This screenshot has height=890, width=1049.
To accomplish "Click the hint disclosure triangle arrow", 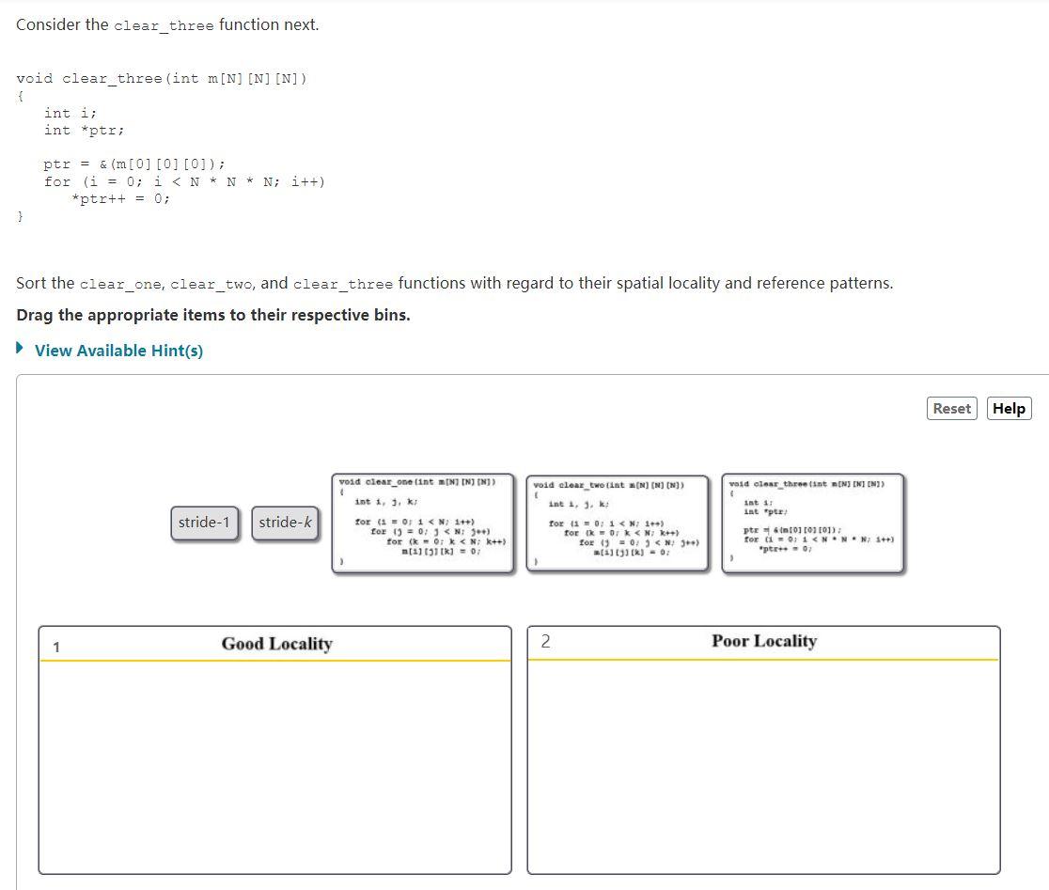I will tap(20, 348).
